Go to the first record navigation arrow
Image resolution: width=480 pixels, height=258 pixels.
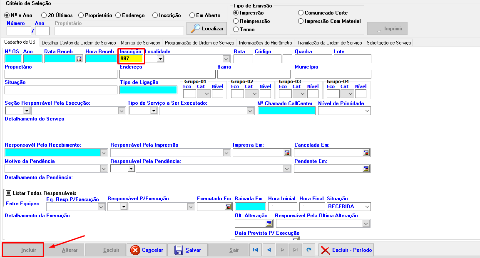255,250
